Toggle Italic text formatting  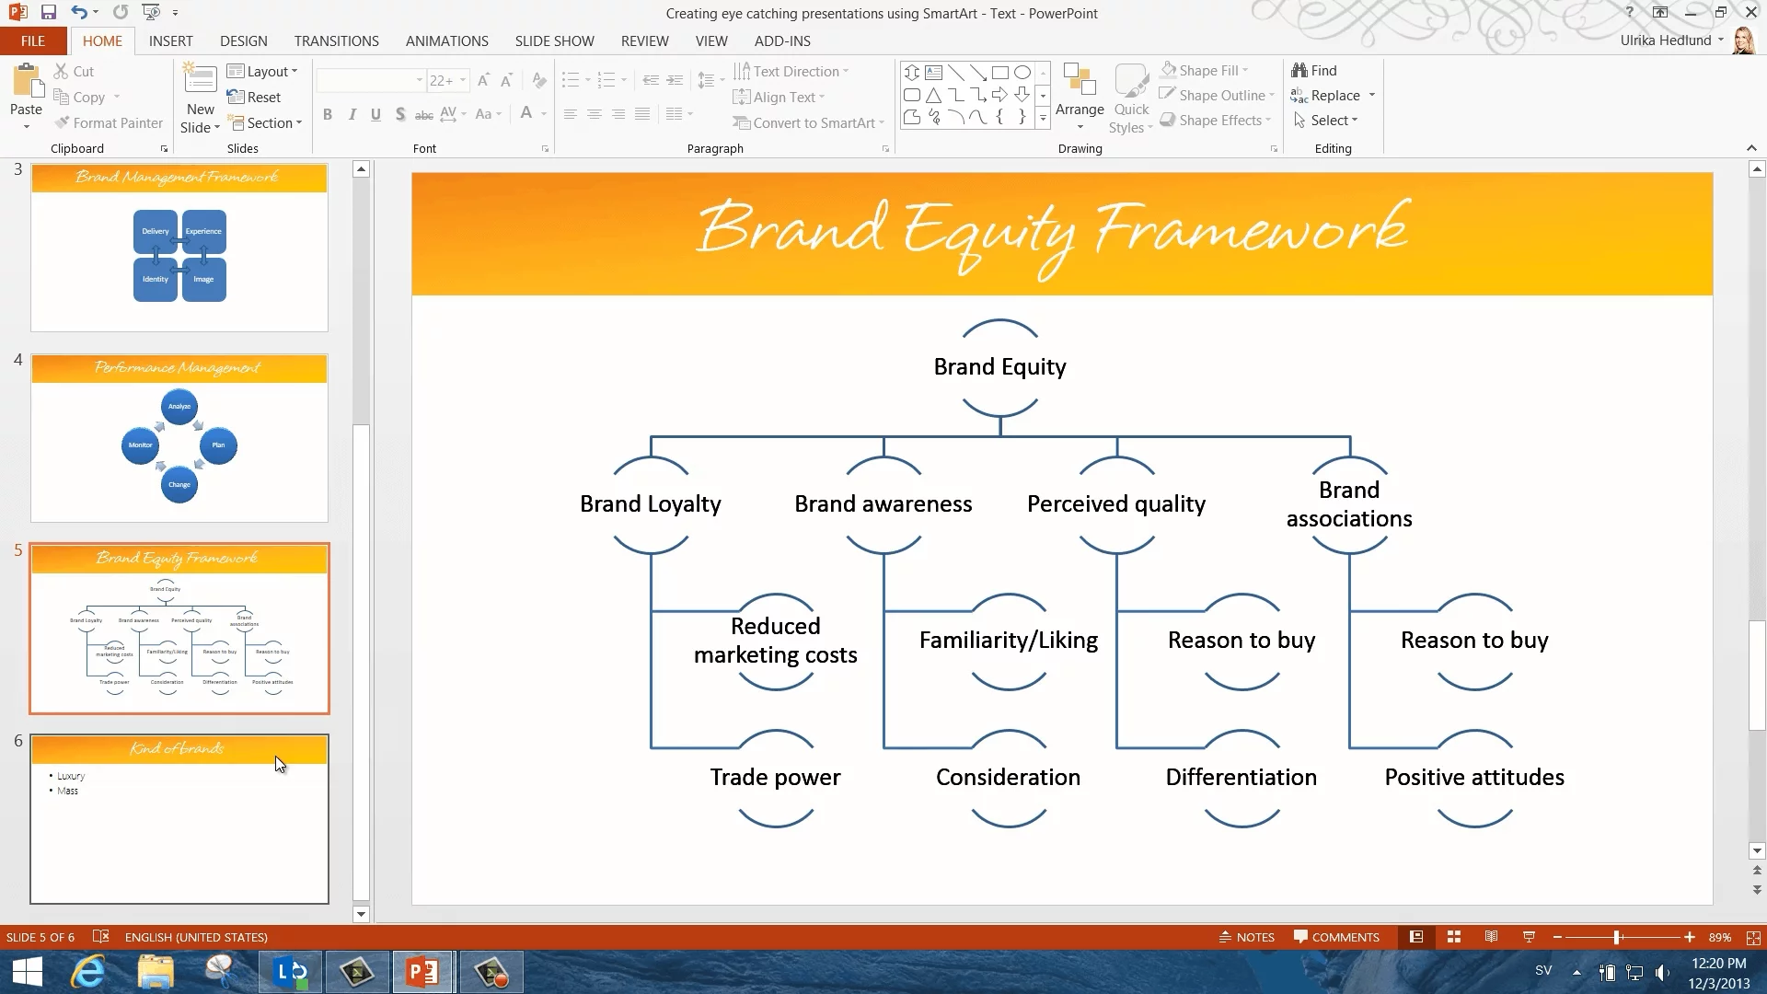click(x=352, y=114)
